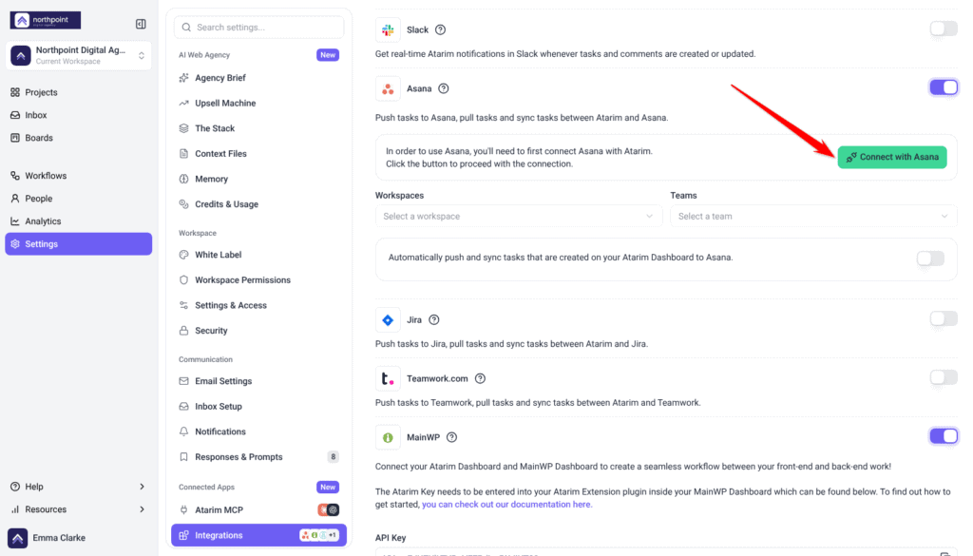
Task: Open Agency Brief settings
Action: click(258, 78)
